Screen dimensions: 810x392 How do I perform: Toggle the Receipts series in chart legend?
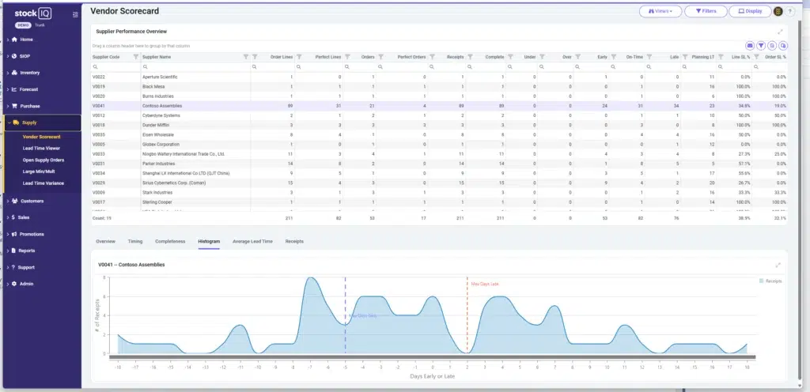770,281
